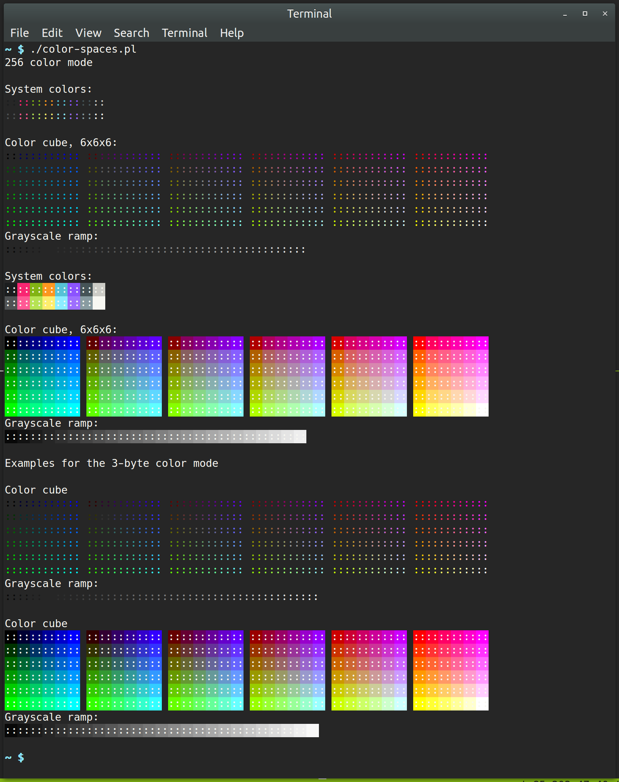Open the Edit menu
Screen dimensions: 619x782
(x=52, y=33)
